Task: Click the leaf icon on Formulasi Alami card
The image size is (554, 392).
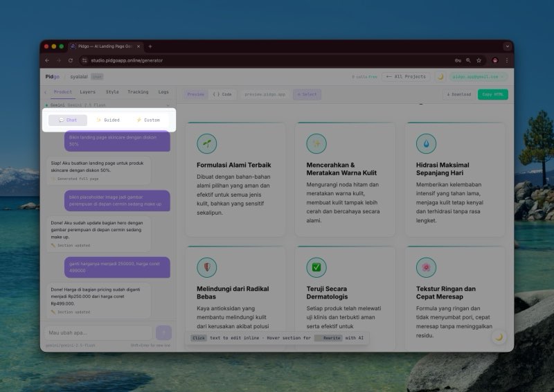Action: pyautogui.click(x=206, y=143)
